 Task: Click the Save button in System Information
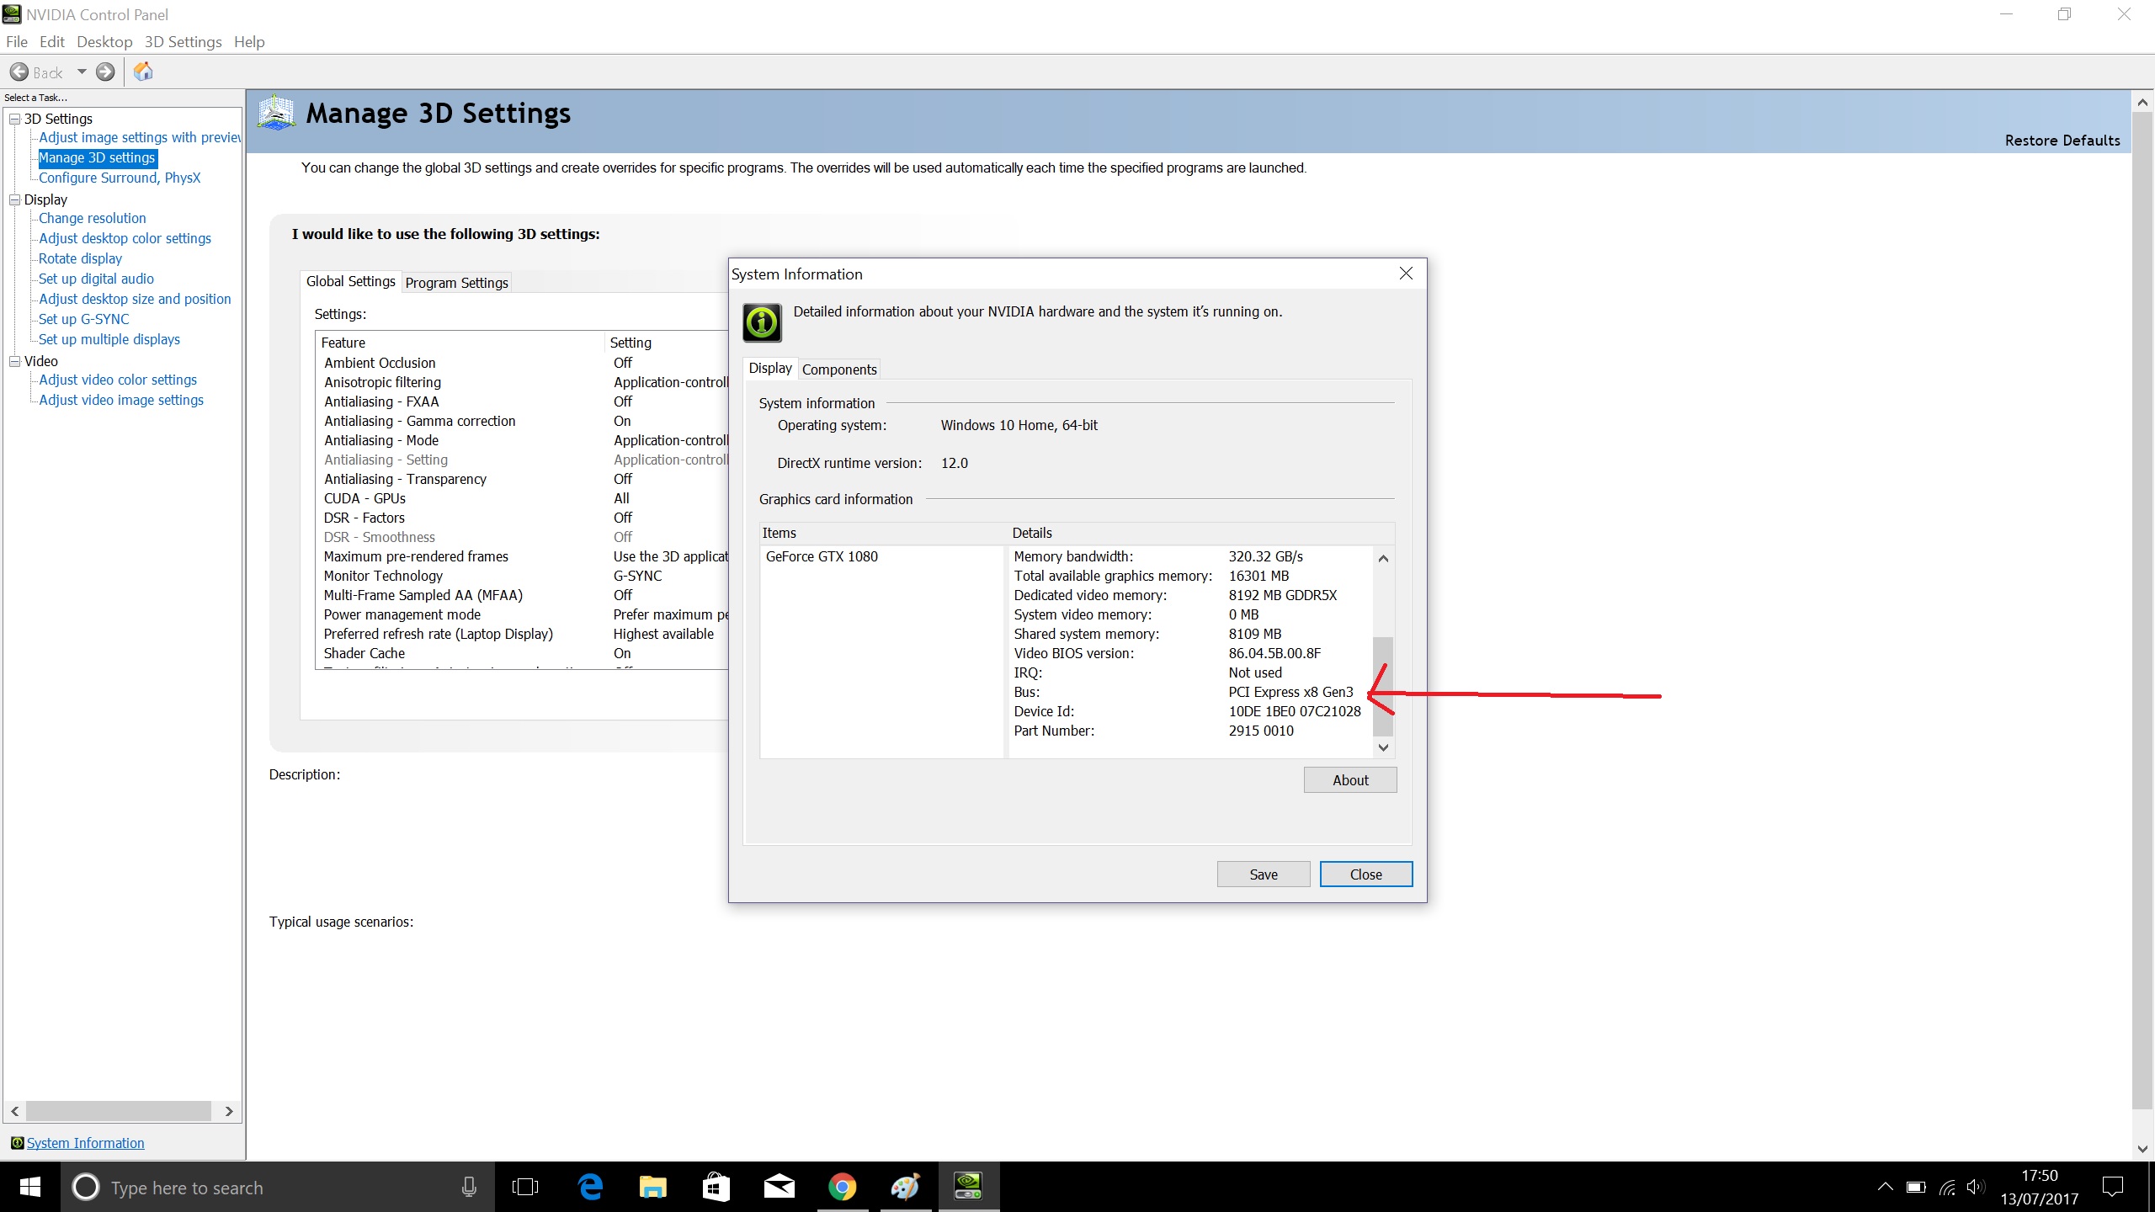click(1264, 874)
